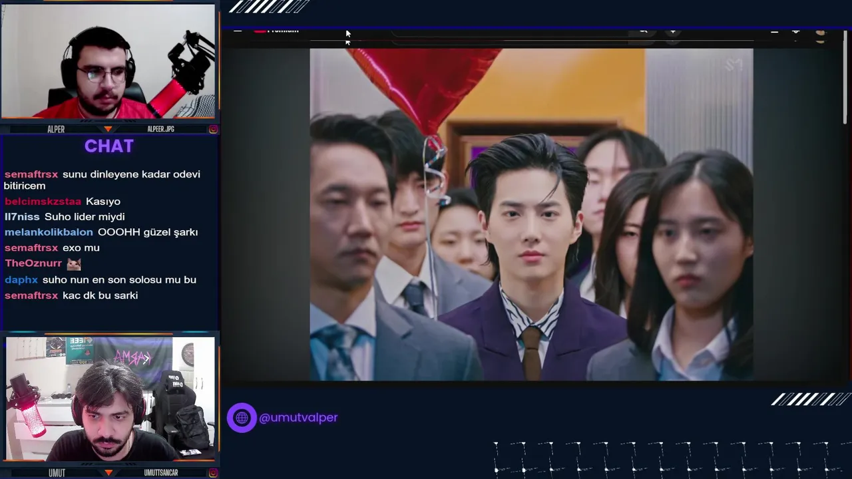
Task: Click the ALPER name label
Action: click(x=56, y=129)
